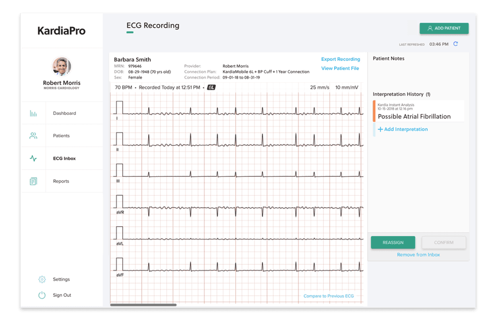Viewport: 496px width, 321px height.
Task: Open the Reports menu item
Action: 61,181
